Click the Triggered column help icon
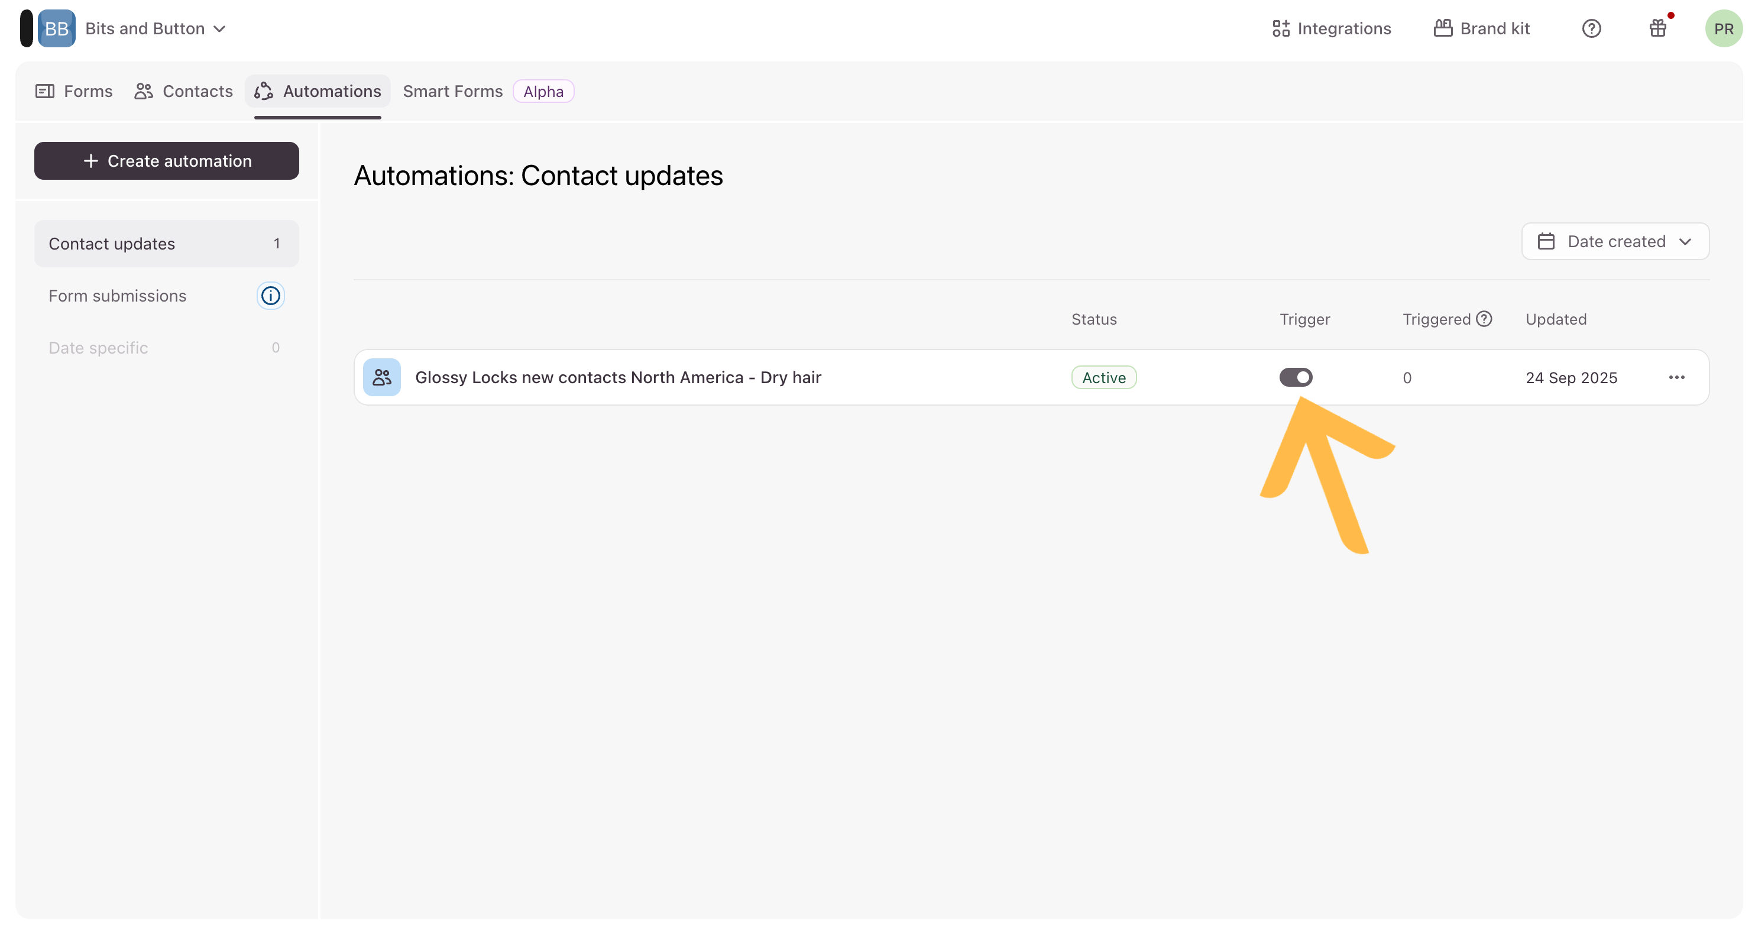 click(x=1484, y=319)
